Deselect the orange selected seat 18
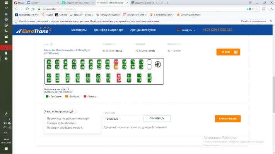 [x=116, y=67]
